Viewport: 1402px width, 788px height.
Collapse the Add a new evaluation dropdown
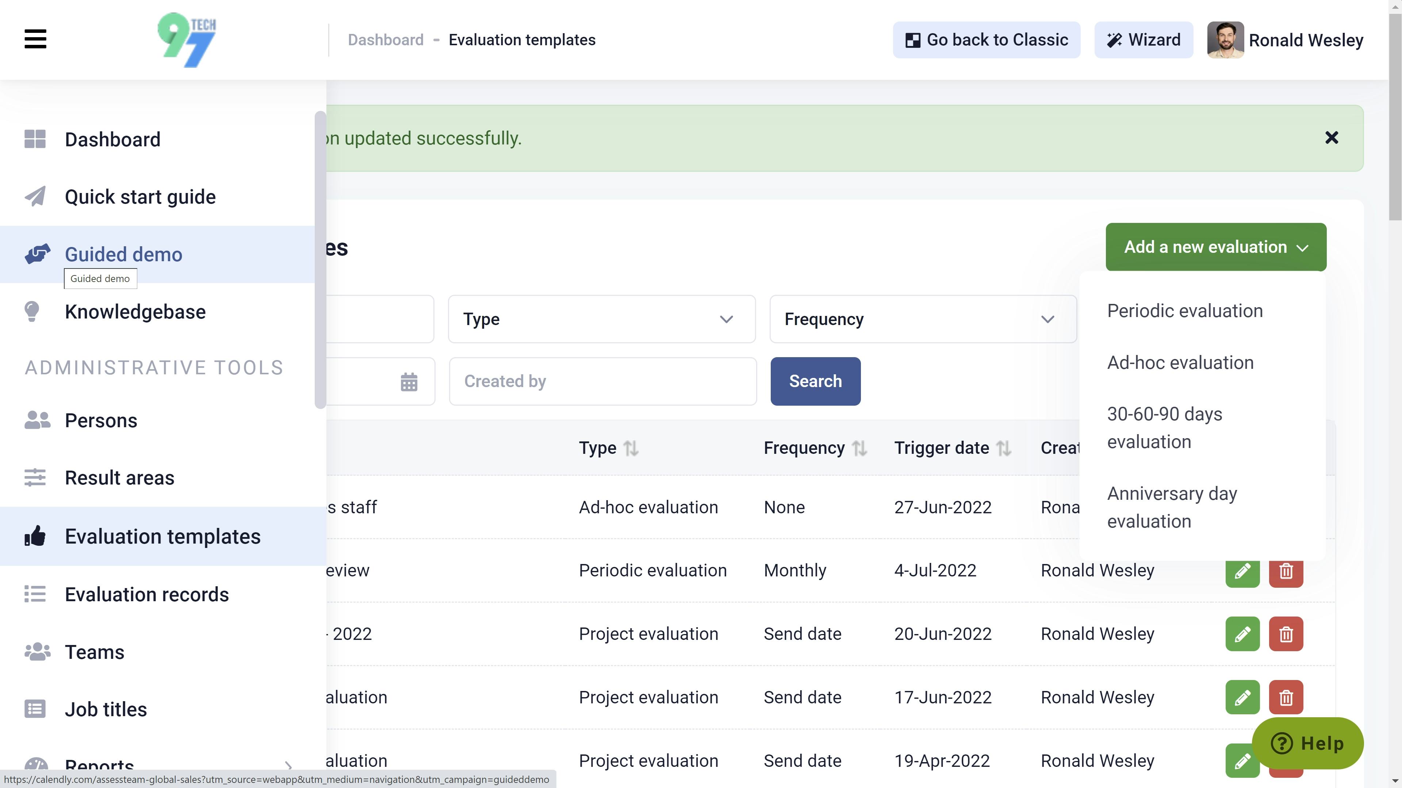[1215, 247]
